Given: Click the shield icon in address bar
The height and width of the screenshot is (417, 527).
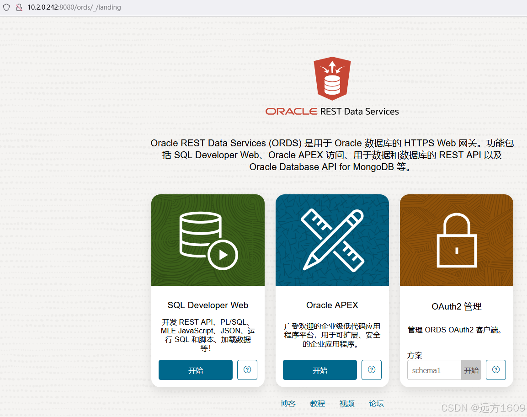Looking at the screenshot, I should [6, 7].
